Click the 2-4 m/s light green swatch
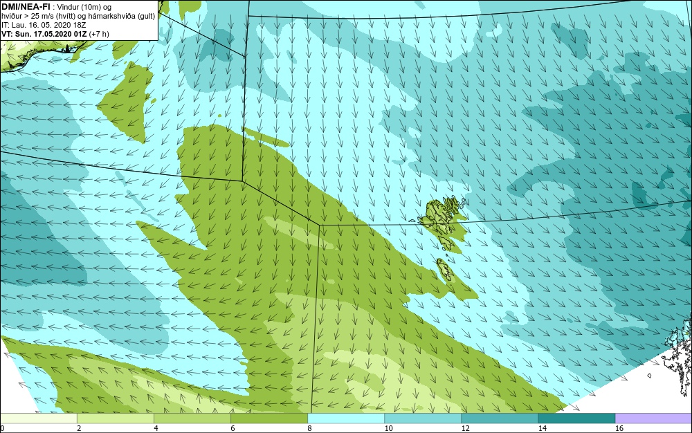The image size is (692, 433). tap(116, 418)
